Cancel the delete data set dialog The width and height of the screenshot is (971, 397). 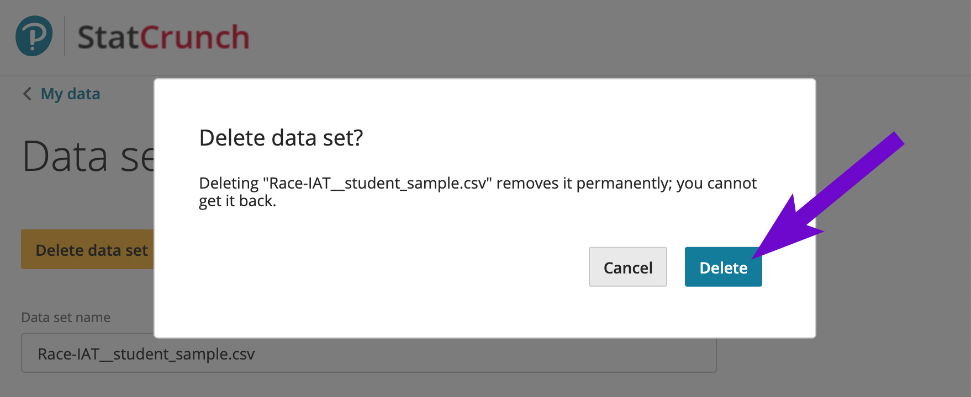[x=627, y=267]
